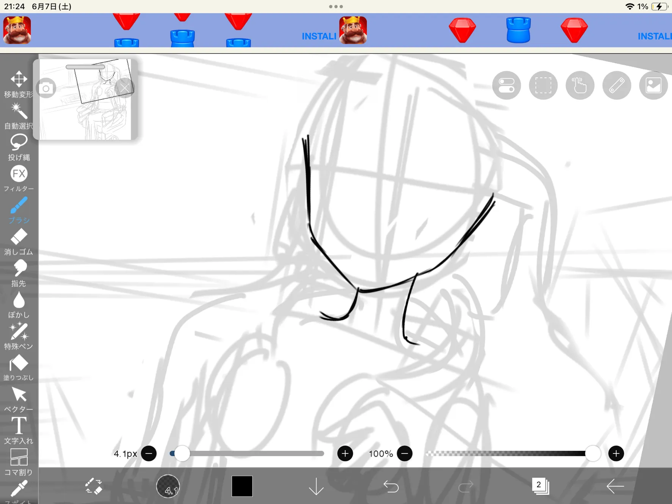The height and width of the screenshot is (504, 672).
Task: Click the brush thickness slider track
Action: (247, 454)
